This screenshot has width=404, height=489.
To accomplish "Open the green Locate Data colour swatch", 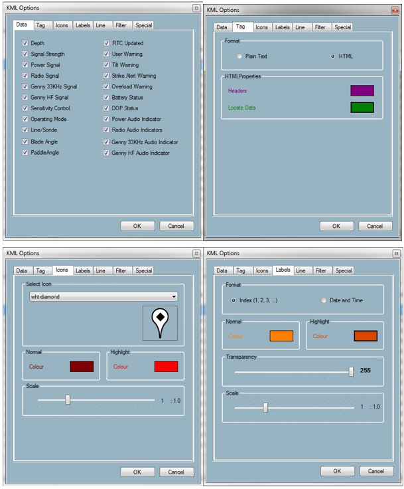I will point(362,107).
